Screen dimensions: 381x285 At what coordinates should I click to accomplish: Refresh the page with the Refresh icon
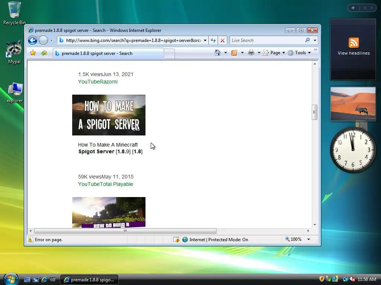[x=213, y=40]
